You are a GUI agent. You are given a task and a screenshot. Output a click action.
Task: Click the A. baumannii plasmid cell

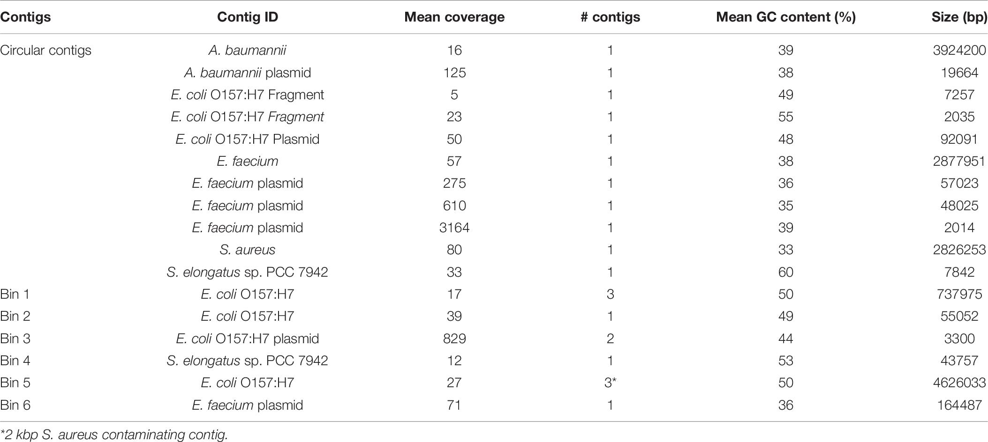pyautogui.click(x=248, y=73)
